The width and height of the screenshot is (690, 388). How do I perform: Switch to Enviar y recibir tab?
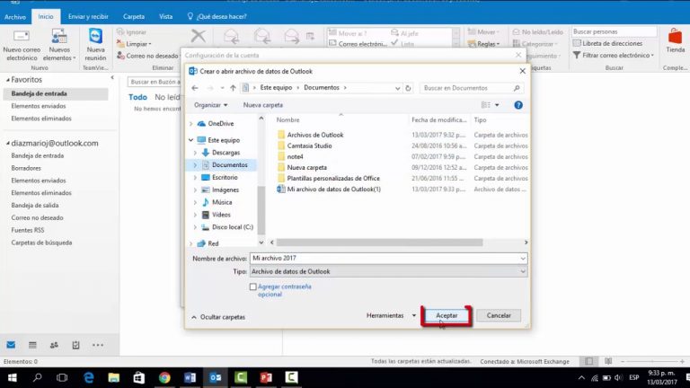[88, 16]
